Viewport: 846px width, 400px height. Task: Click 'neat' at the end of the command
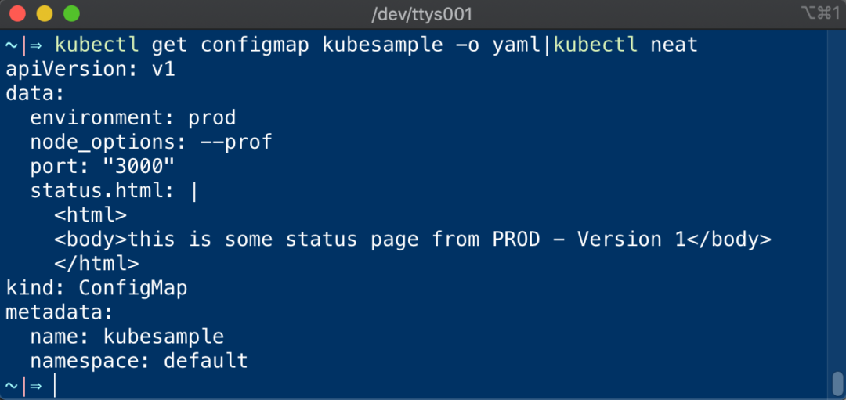674,45
